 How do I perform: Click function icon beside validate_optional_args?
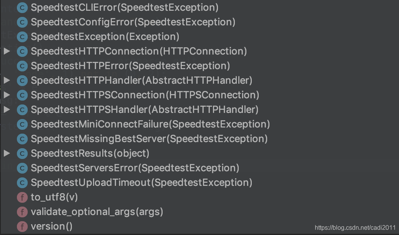click(22, 212)
